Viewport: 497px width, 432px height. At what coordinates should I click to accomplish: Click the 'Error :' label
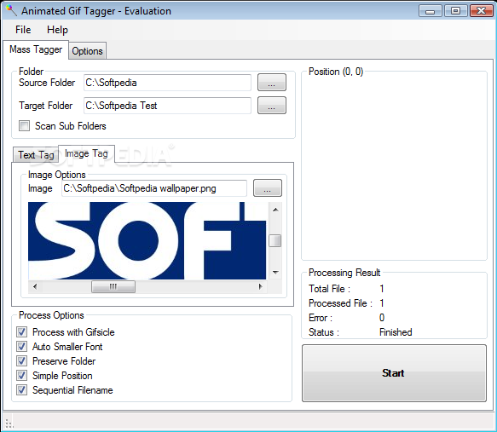click(321, 318)
